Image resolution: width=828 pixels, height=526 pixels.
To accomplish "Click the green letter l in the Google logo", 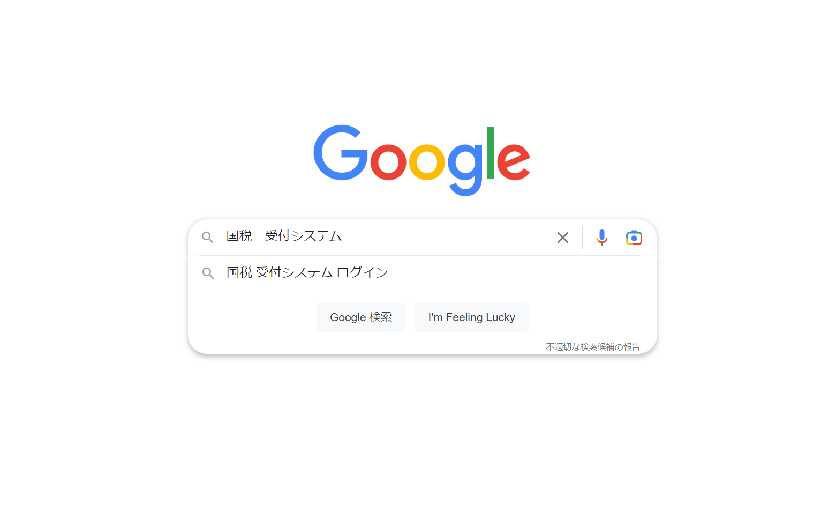I will click(490, 152).
